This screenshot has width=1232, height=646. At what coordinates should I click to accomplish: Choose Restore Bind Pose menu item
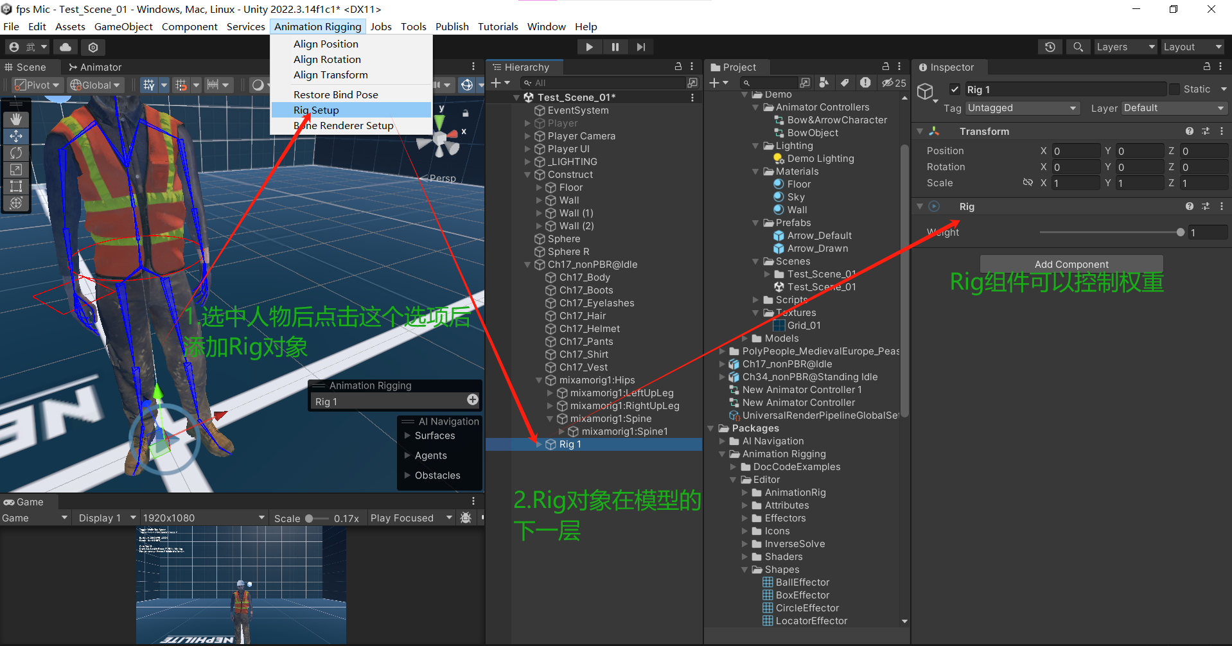coord(351,94)
